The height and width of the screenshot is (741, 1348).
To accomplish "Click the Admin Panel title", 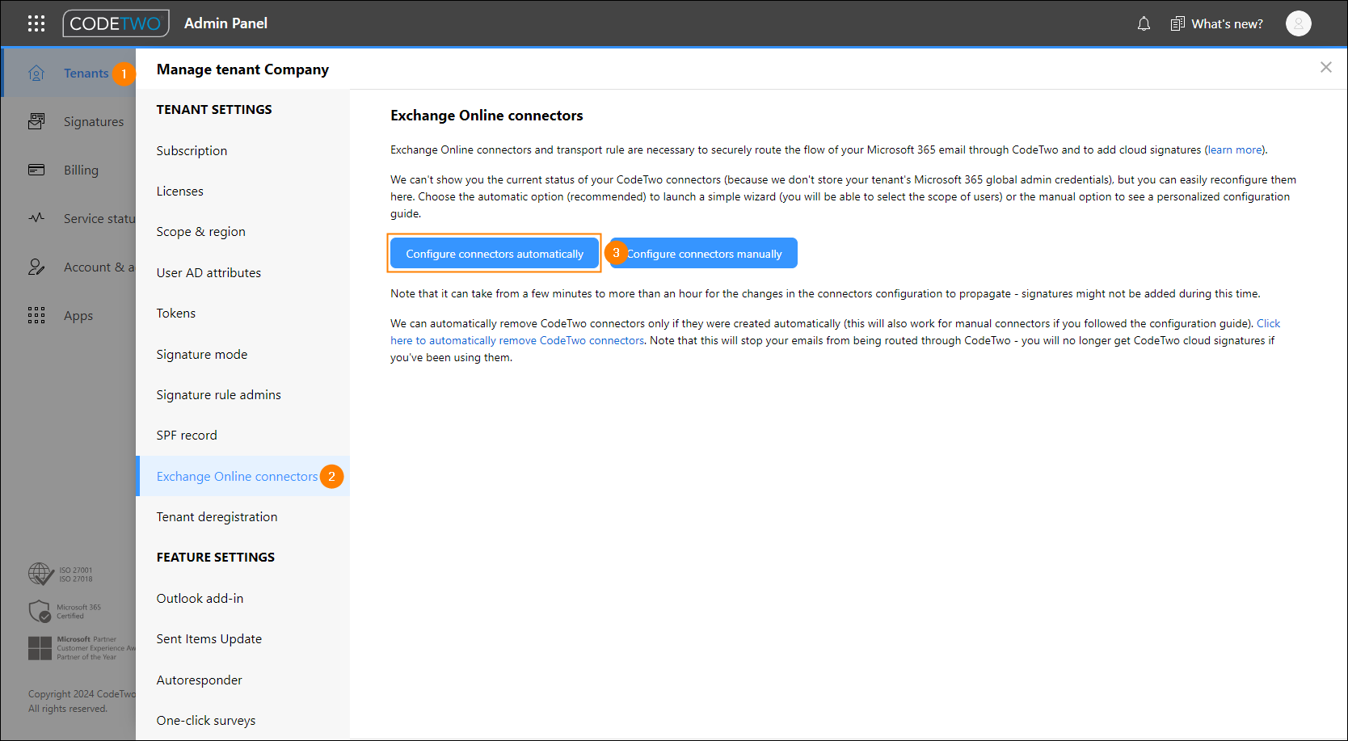I will tap(225, 23).
